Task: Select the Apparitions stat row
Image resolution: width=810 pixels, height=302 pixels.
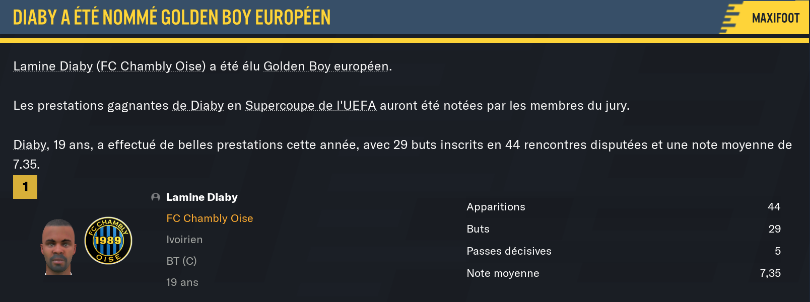Action: (623, 207)
